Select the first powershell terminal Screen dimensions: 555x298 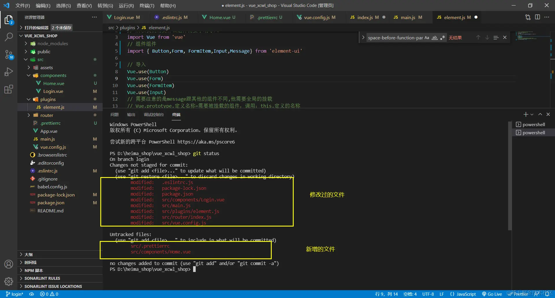(x=533, y=125)
